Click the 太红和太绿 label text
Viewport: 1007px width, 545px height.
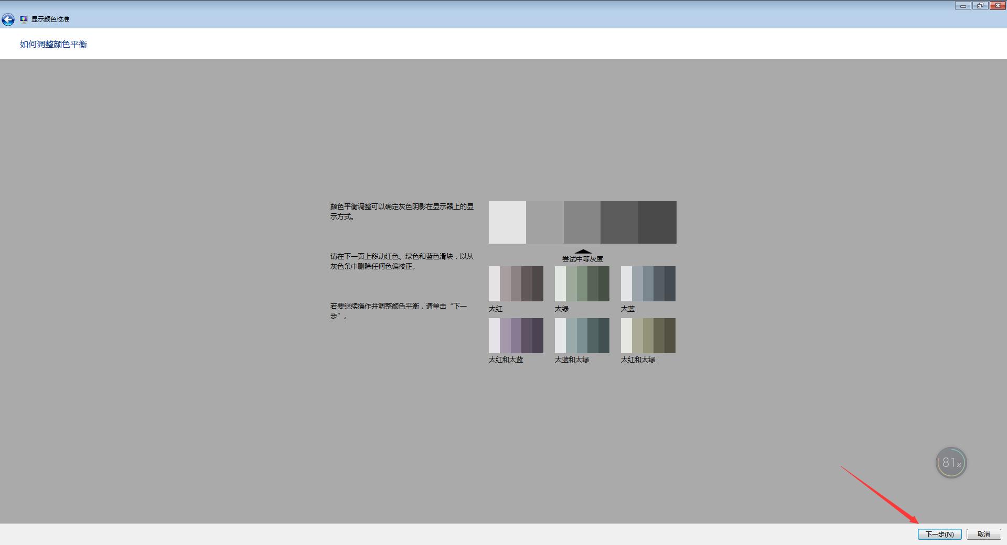pyautogui.click(x=638, y=359)
